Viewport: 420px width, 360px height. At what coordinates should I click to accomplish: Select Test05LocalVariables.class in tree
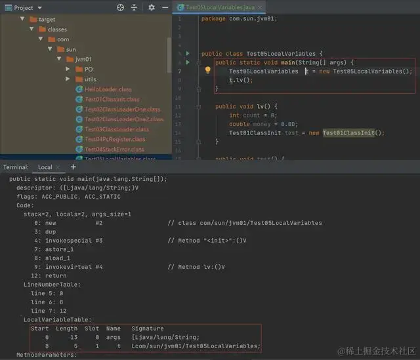coord(120,158)
